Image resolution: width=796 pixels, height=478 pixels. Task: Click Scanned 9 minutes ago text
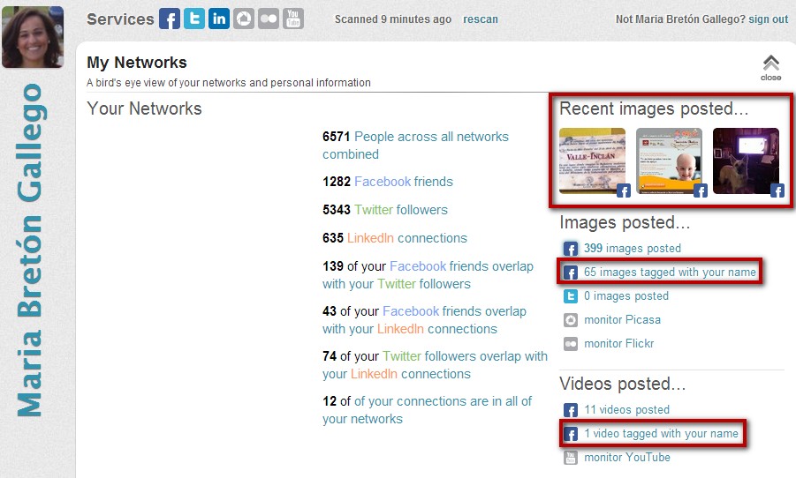(x=393, y=19)
